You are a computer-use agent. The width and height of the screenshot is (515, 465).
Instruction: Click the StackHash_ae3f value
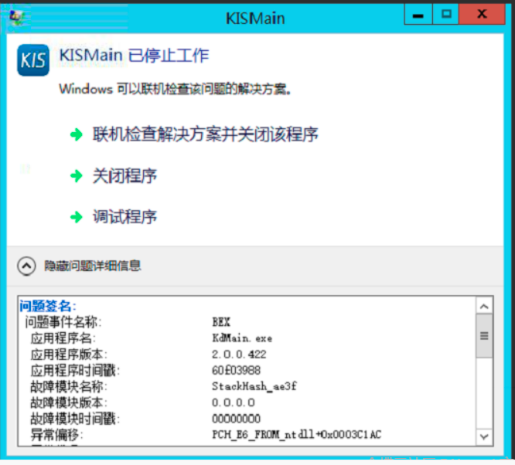click(x=254, y=386)
